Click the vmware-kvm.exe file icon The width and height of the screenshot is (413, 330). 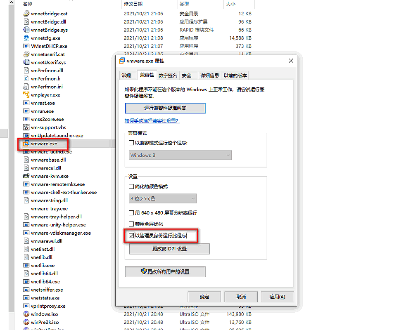[x=27, y=176]
